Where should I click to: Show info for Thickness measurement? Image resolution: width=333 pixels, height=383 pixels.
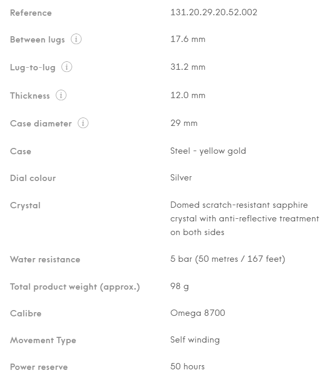coord(61,95)
